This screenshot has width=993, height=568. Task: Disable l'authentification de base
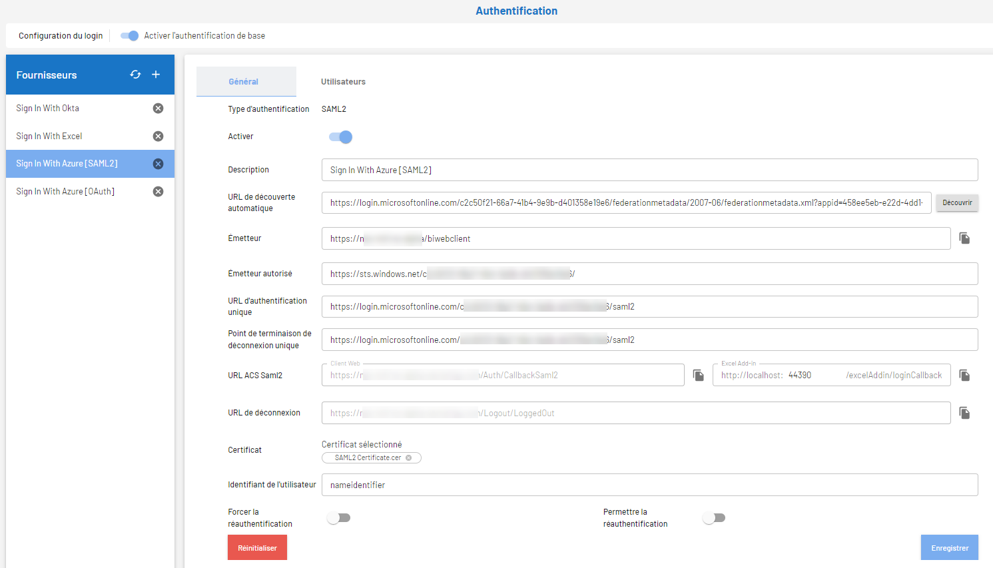[x=127, y=35]
